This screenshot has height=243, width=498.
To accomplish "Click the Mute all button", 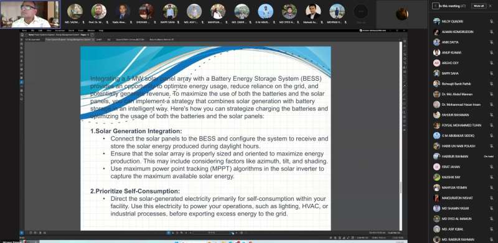I will pyautogui.click(x=479, y=6).
